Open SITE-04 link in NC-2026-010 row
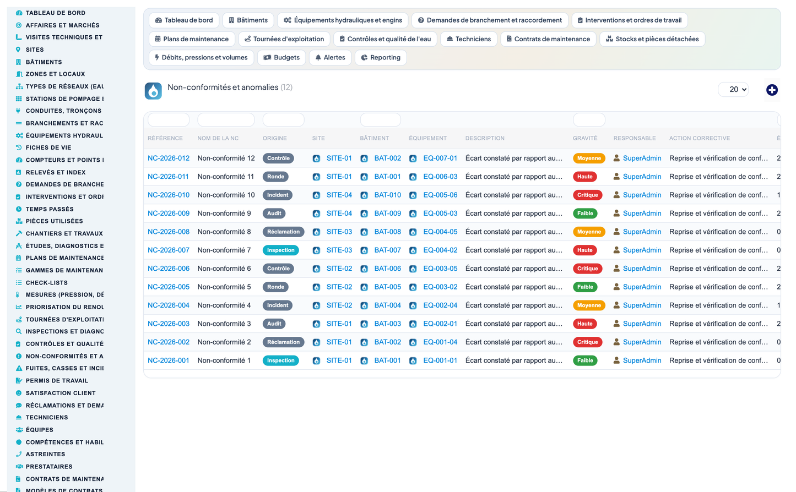Viewport: 796px width, 492px height. point(339,195)
